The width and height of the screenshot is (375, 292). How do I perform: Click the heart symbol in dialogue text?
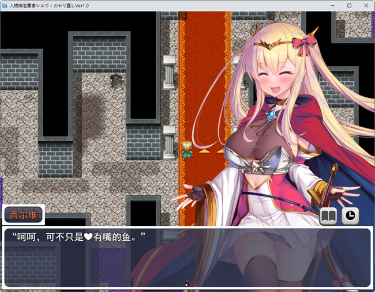tap(89, 237)
